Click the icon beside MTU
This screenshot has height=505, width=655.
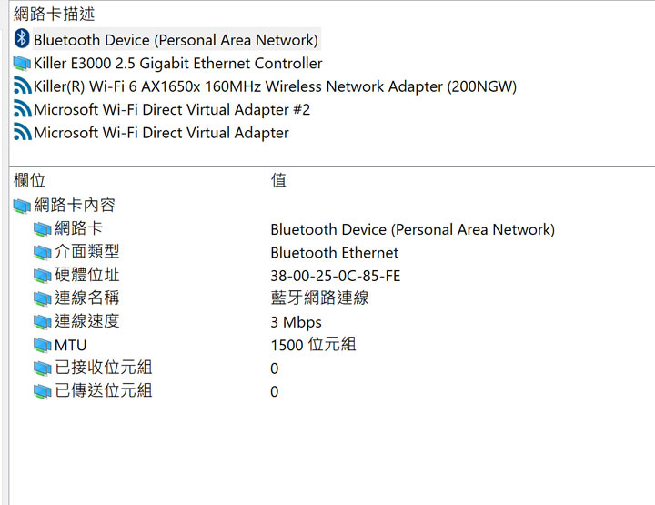point(43,346)
